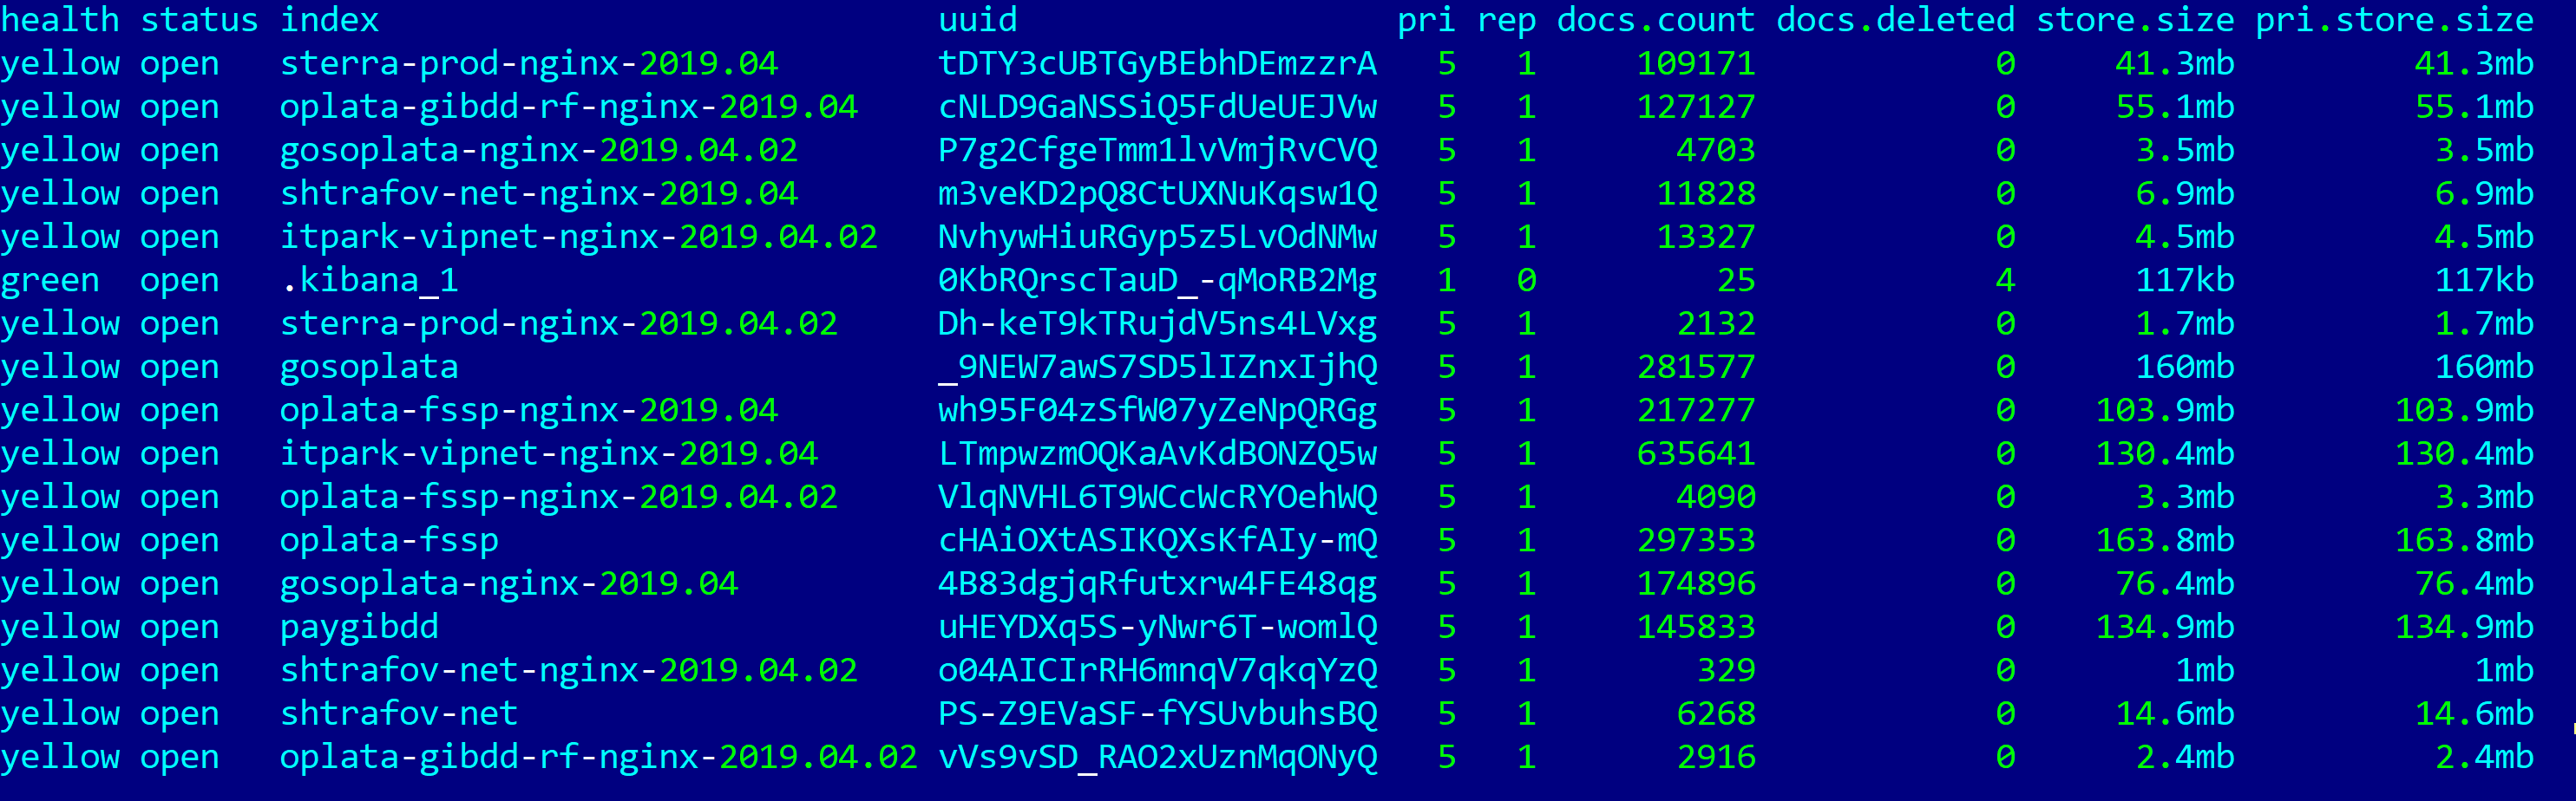
Task: Click docs count 109171
Action: [1696, 64]
